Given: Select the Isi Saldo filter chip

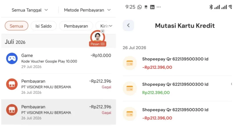Looking at the screenshot, I should click(x=43, y=26).
